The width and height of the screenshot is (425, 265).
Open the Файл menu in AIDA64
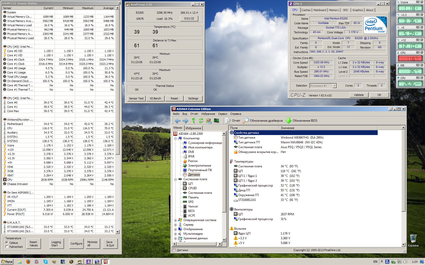176,114
